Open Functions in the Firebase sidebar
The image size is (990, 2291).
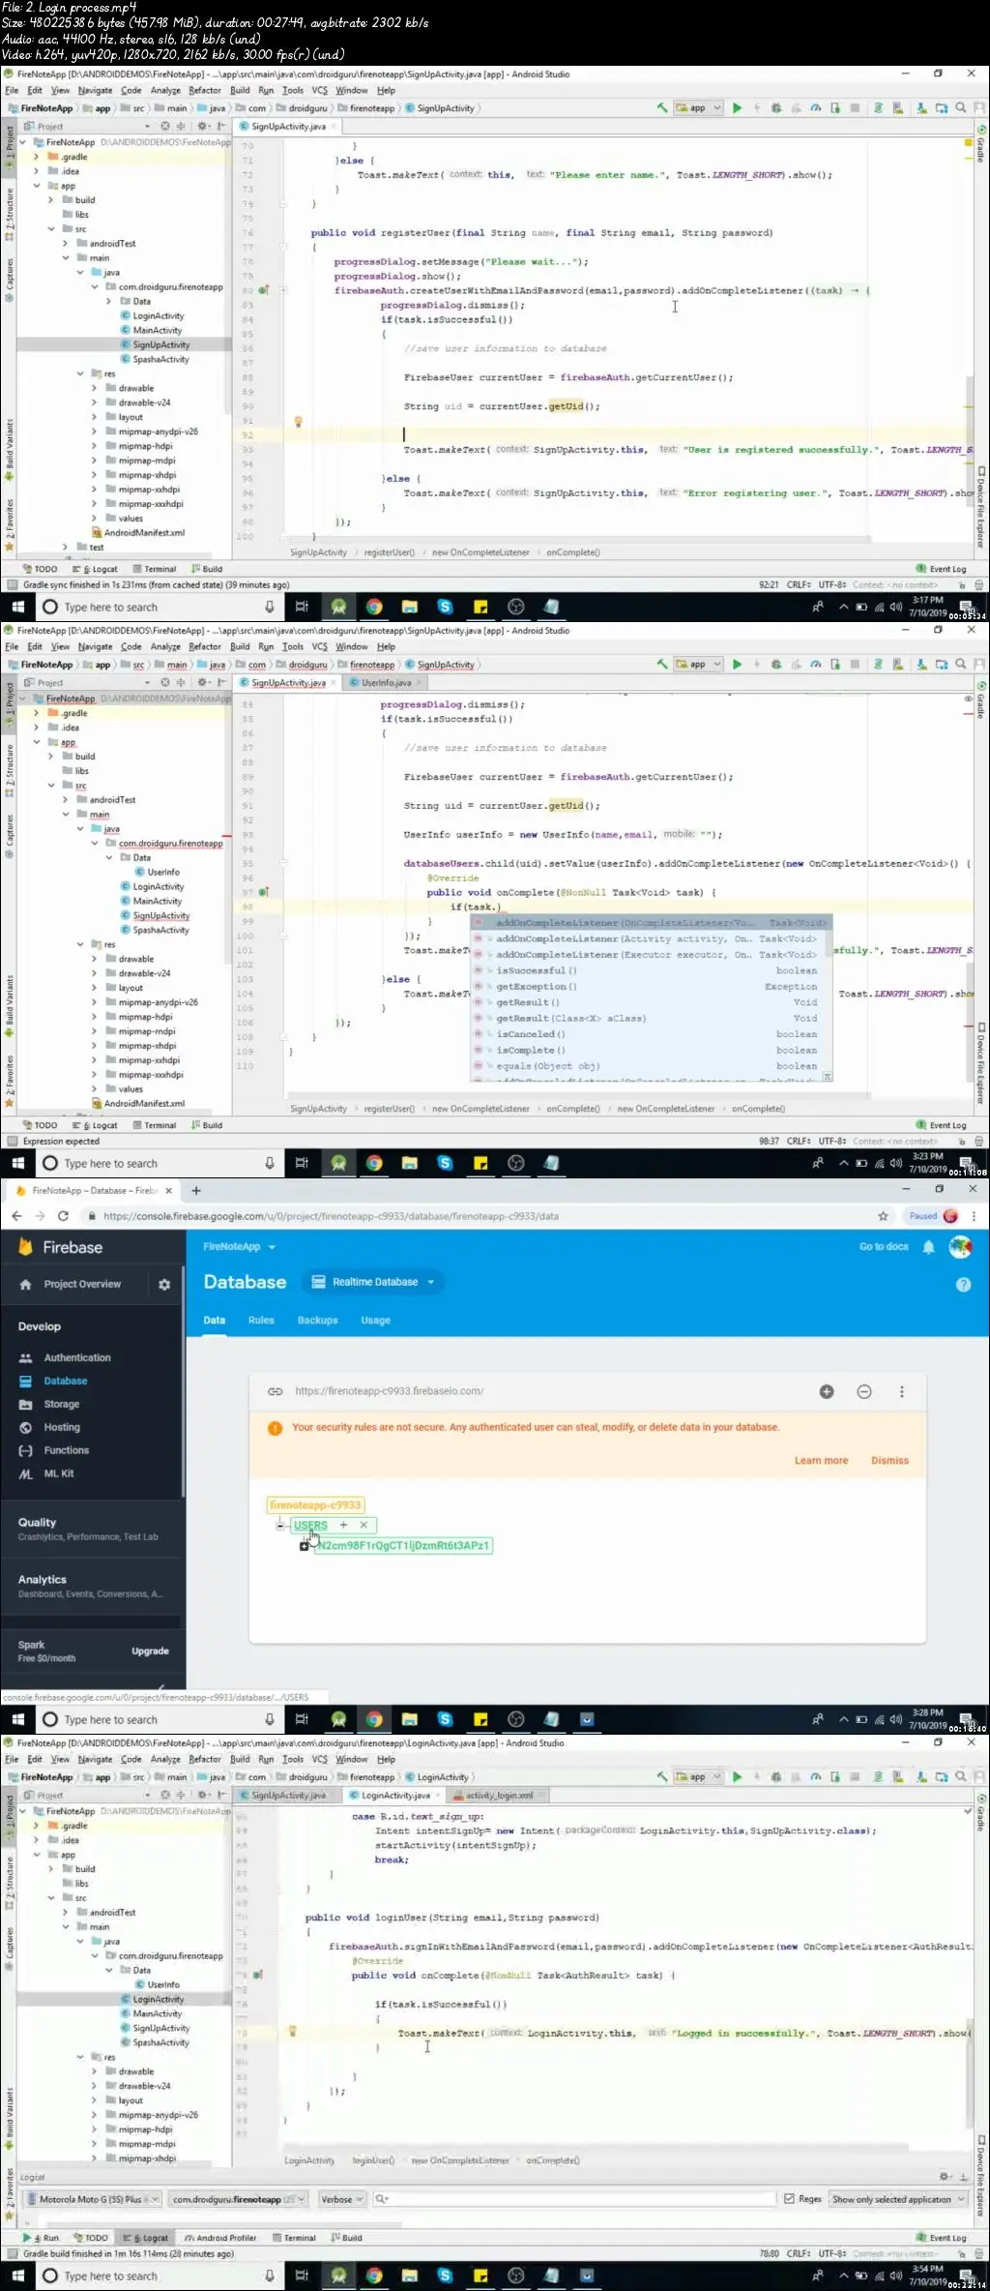(66, 1451)
